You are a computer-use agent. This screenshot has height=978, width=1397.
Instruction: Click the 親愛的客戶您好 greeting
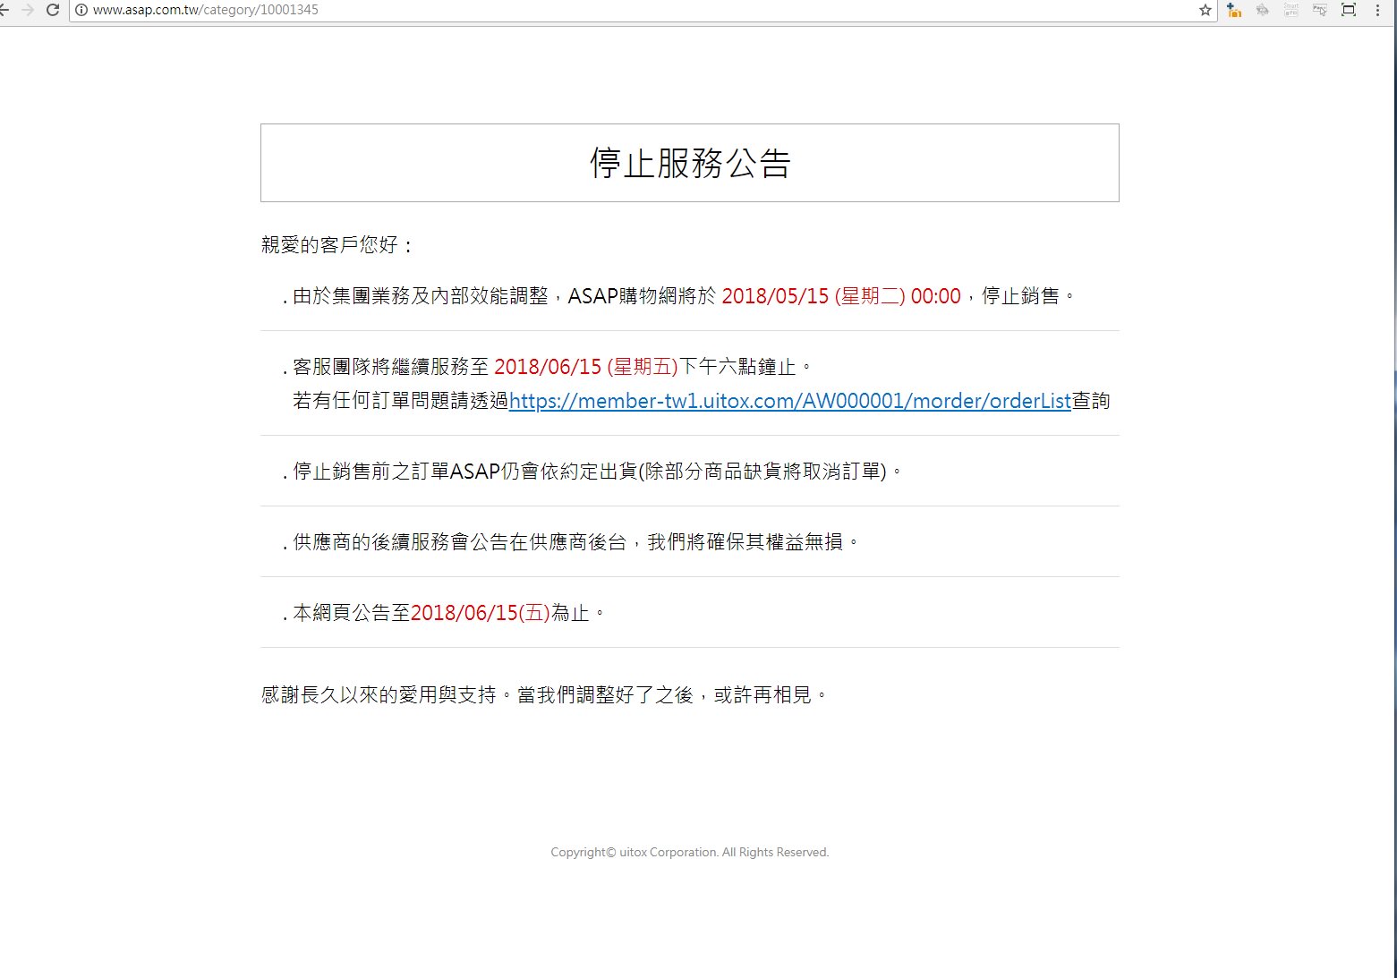336,245
